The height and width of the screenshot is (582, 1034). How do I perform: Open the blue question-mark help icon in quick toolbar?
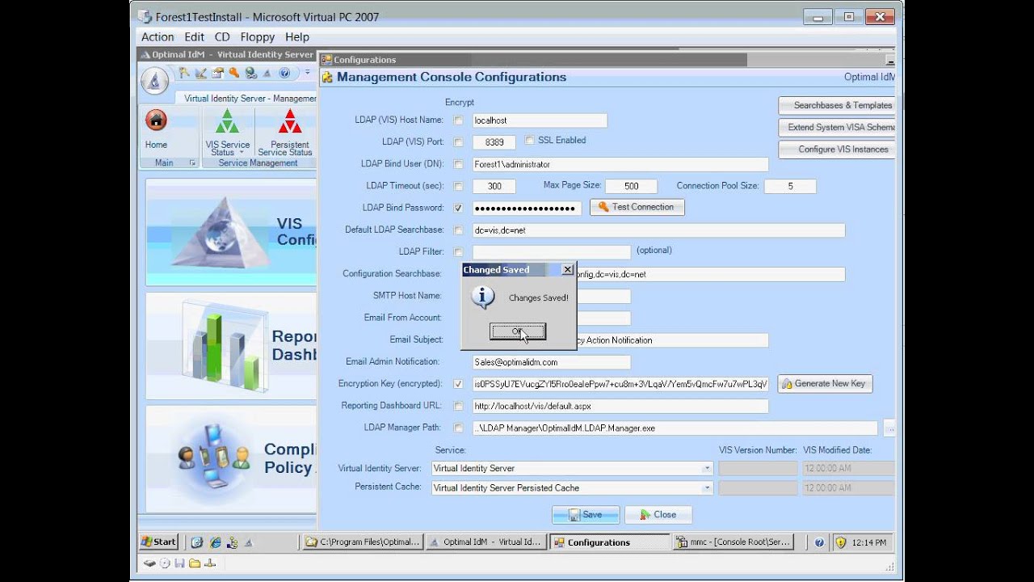point(284,73)
